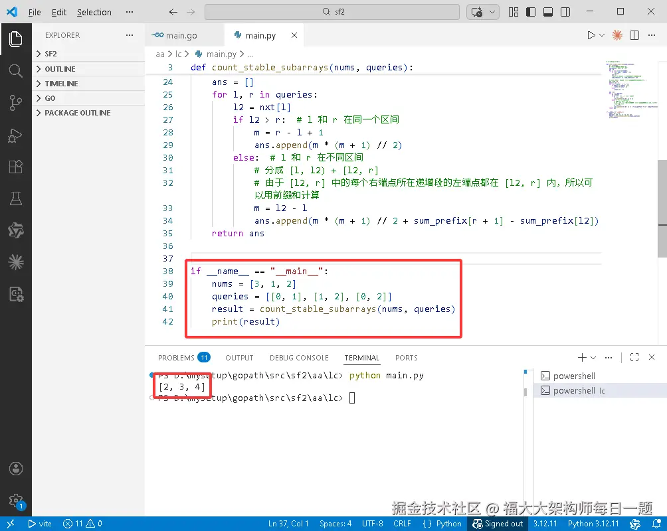Change indentation via Spaces: 4
This screenshot has height=531, width=667.
335,524
